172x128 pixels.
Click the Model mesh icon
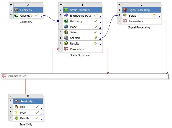click(66, 27)
